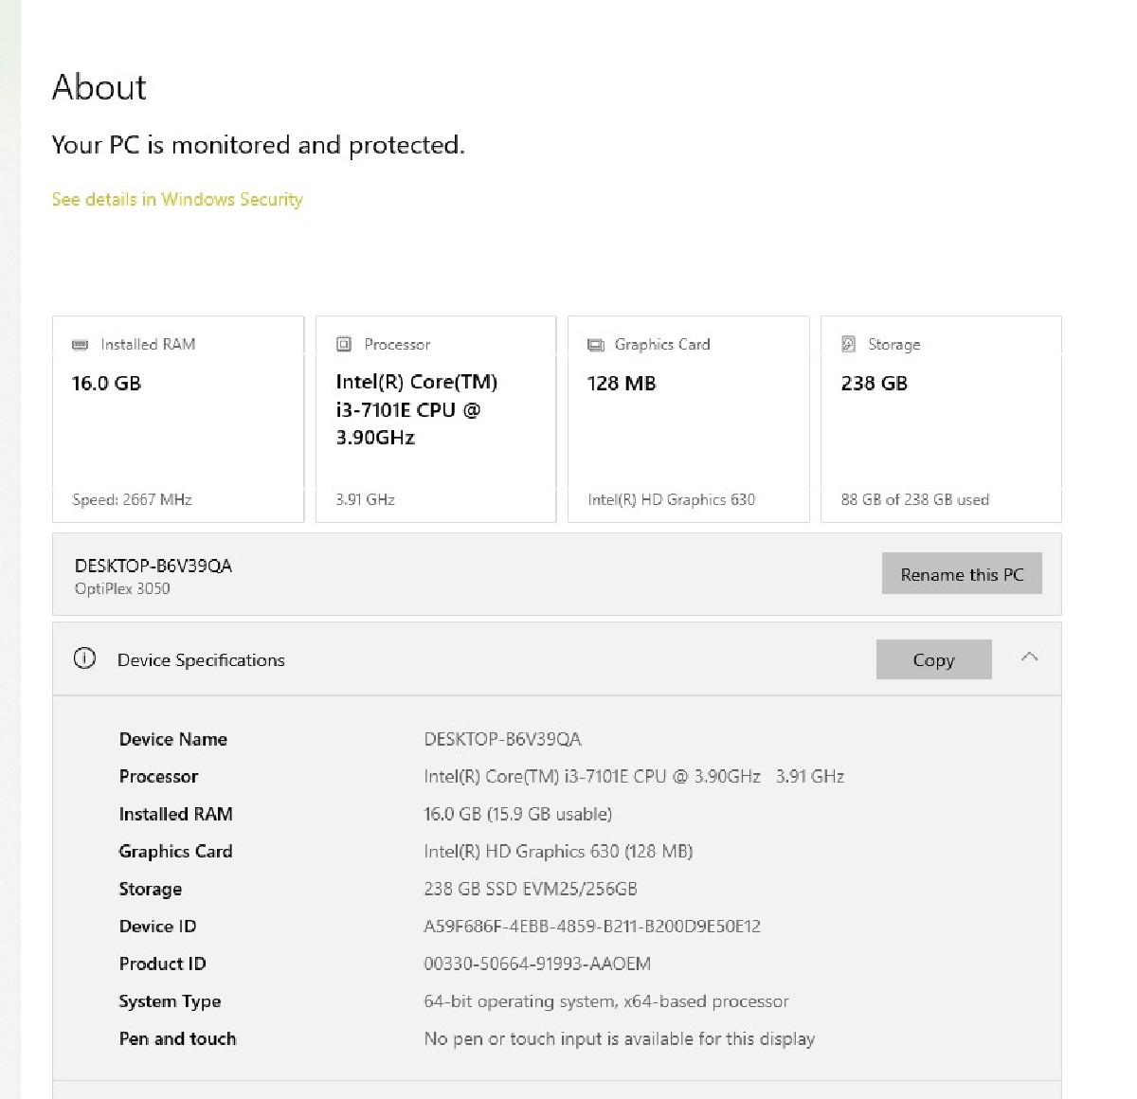Image resolution: width=1137 pixels, height=1099 pixels.
Task: Click the Processor chip icon
Action: (x=344, y=345)
